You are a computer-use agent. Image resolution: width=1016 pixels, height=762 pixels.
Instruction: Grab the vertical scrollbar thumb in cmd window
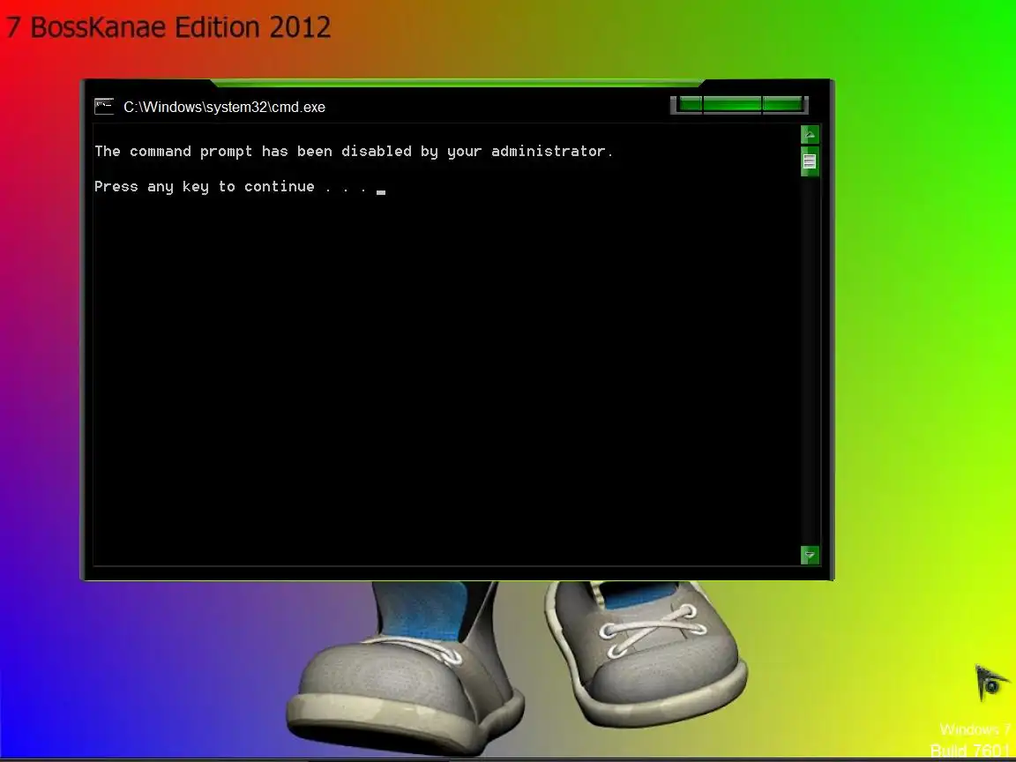tap(810, 161)
